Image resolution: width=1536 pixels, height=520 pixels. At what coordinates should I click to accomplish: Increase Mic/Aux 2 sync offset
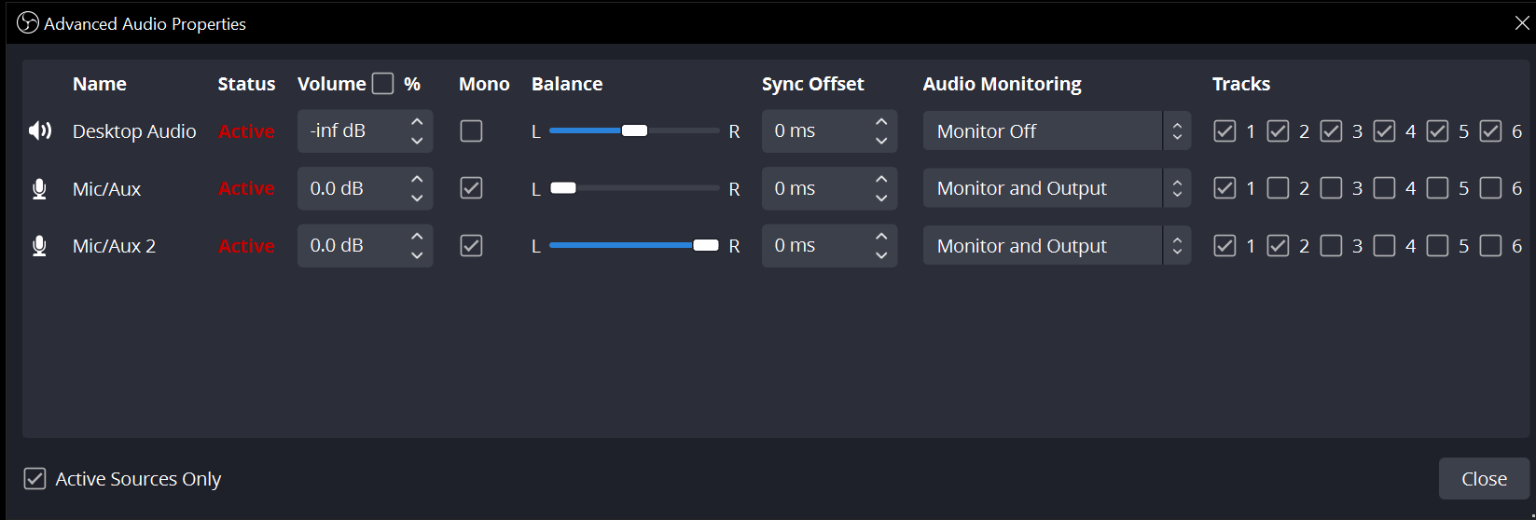881,237
